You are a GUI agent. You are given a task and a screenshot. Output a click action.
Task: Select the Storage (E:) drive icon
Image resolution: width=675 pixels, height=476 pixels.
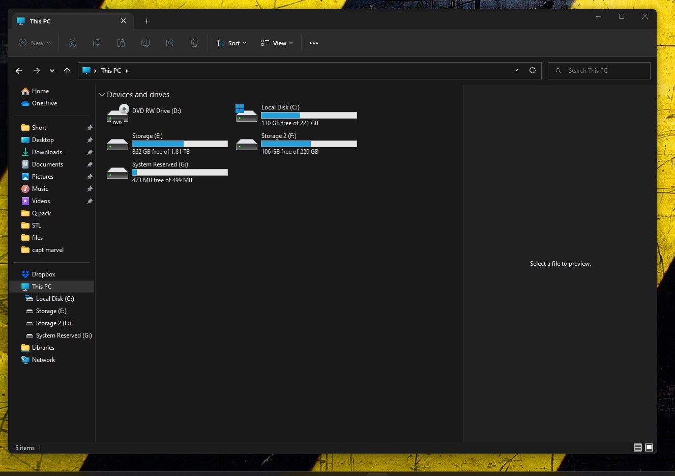tap(118, 145)
